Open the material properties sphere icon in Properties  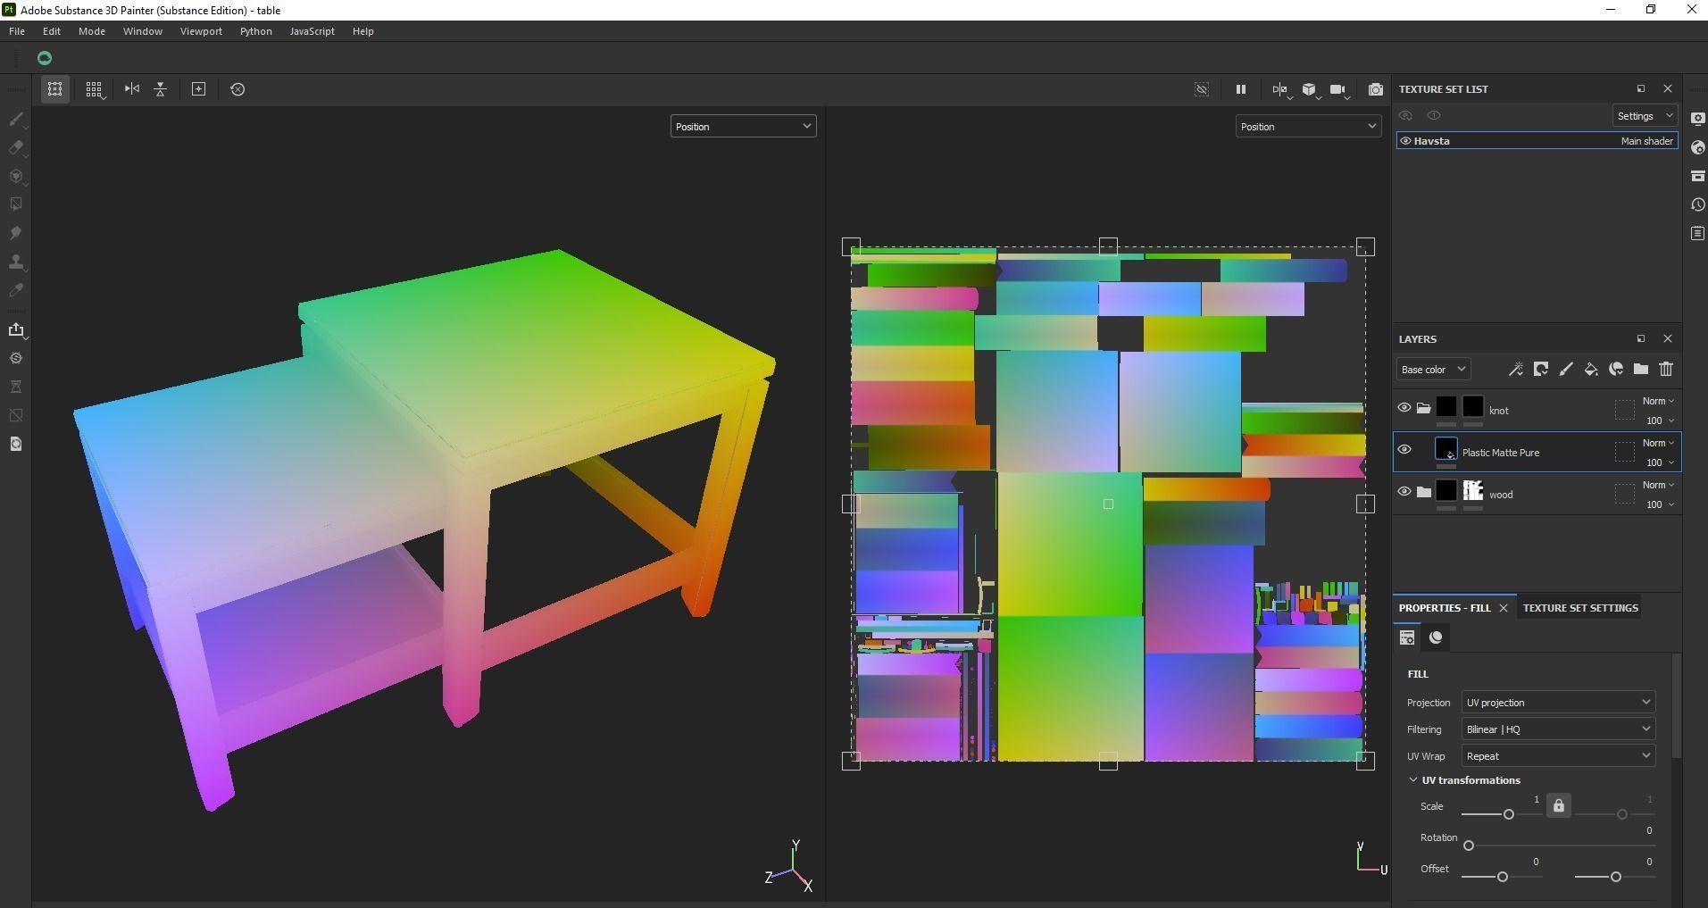point(1436,637)
